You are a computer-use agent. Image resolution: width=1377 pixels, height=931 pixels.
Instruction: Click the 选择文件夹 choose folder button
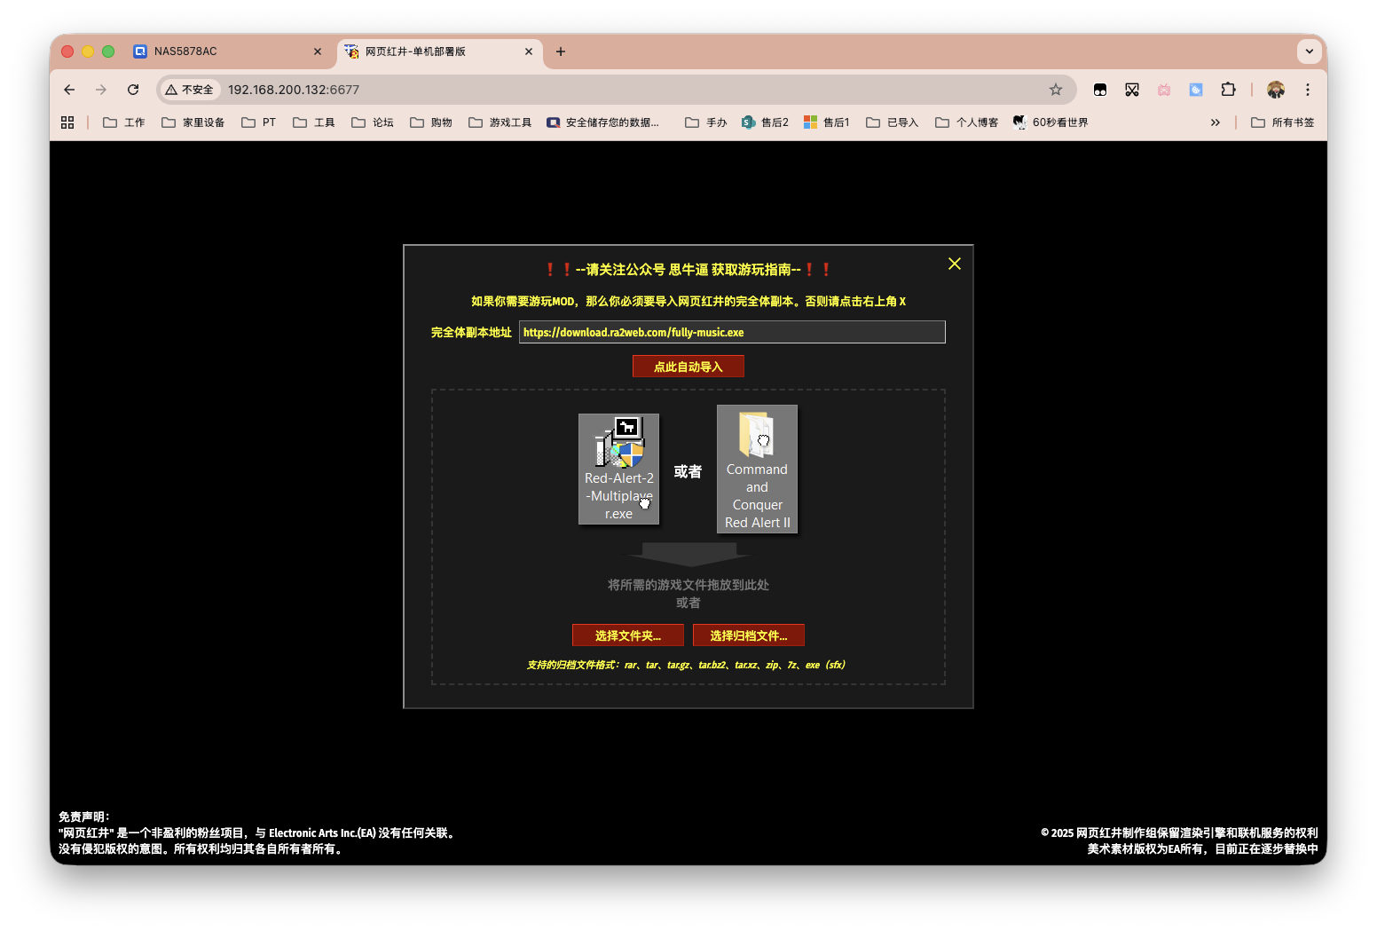point(627,635)
